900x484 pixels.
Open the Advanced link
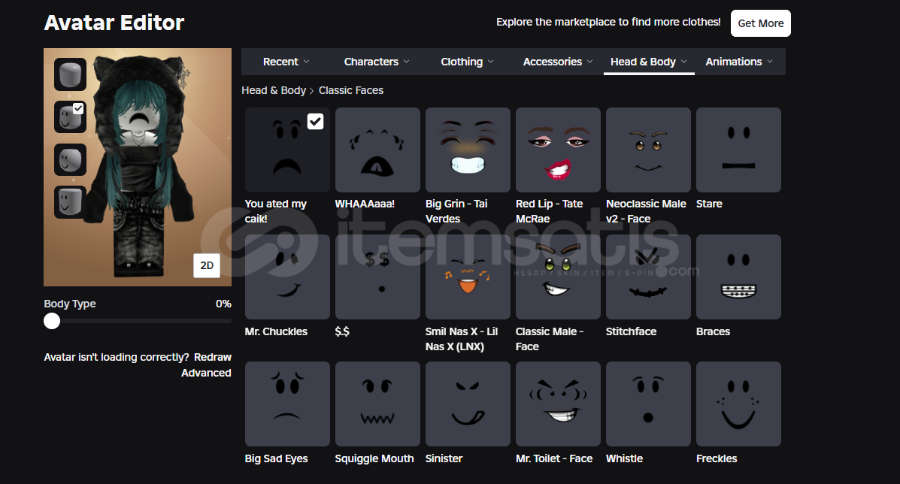coord(206,373)
